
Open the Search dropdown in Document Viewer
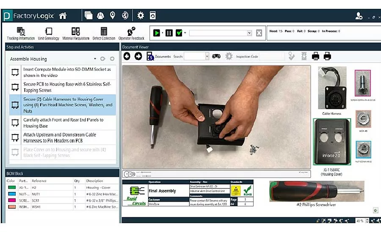207,57
